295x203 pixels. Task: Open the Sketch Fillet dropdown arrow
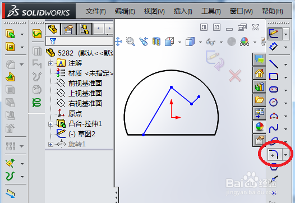286,155
